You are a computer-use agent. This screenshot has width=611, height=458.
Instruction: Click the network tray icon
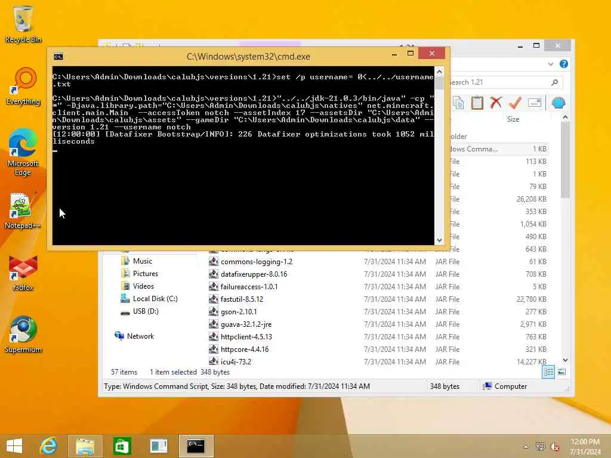click(540, 447)
